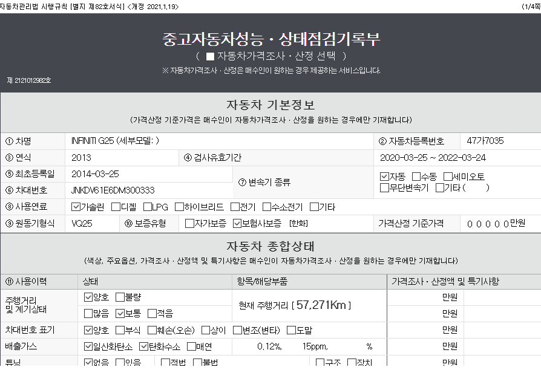541x370 pixels.
Task: Check the 부식 VIN marking checkbox
Action: pos(120,330)
